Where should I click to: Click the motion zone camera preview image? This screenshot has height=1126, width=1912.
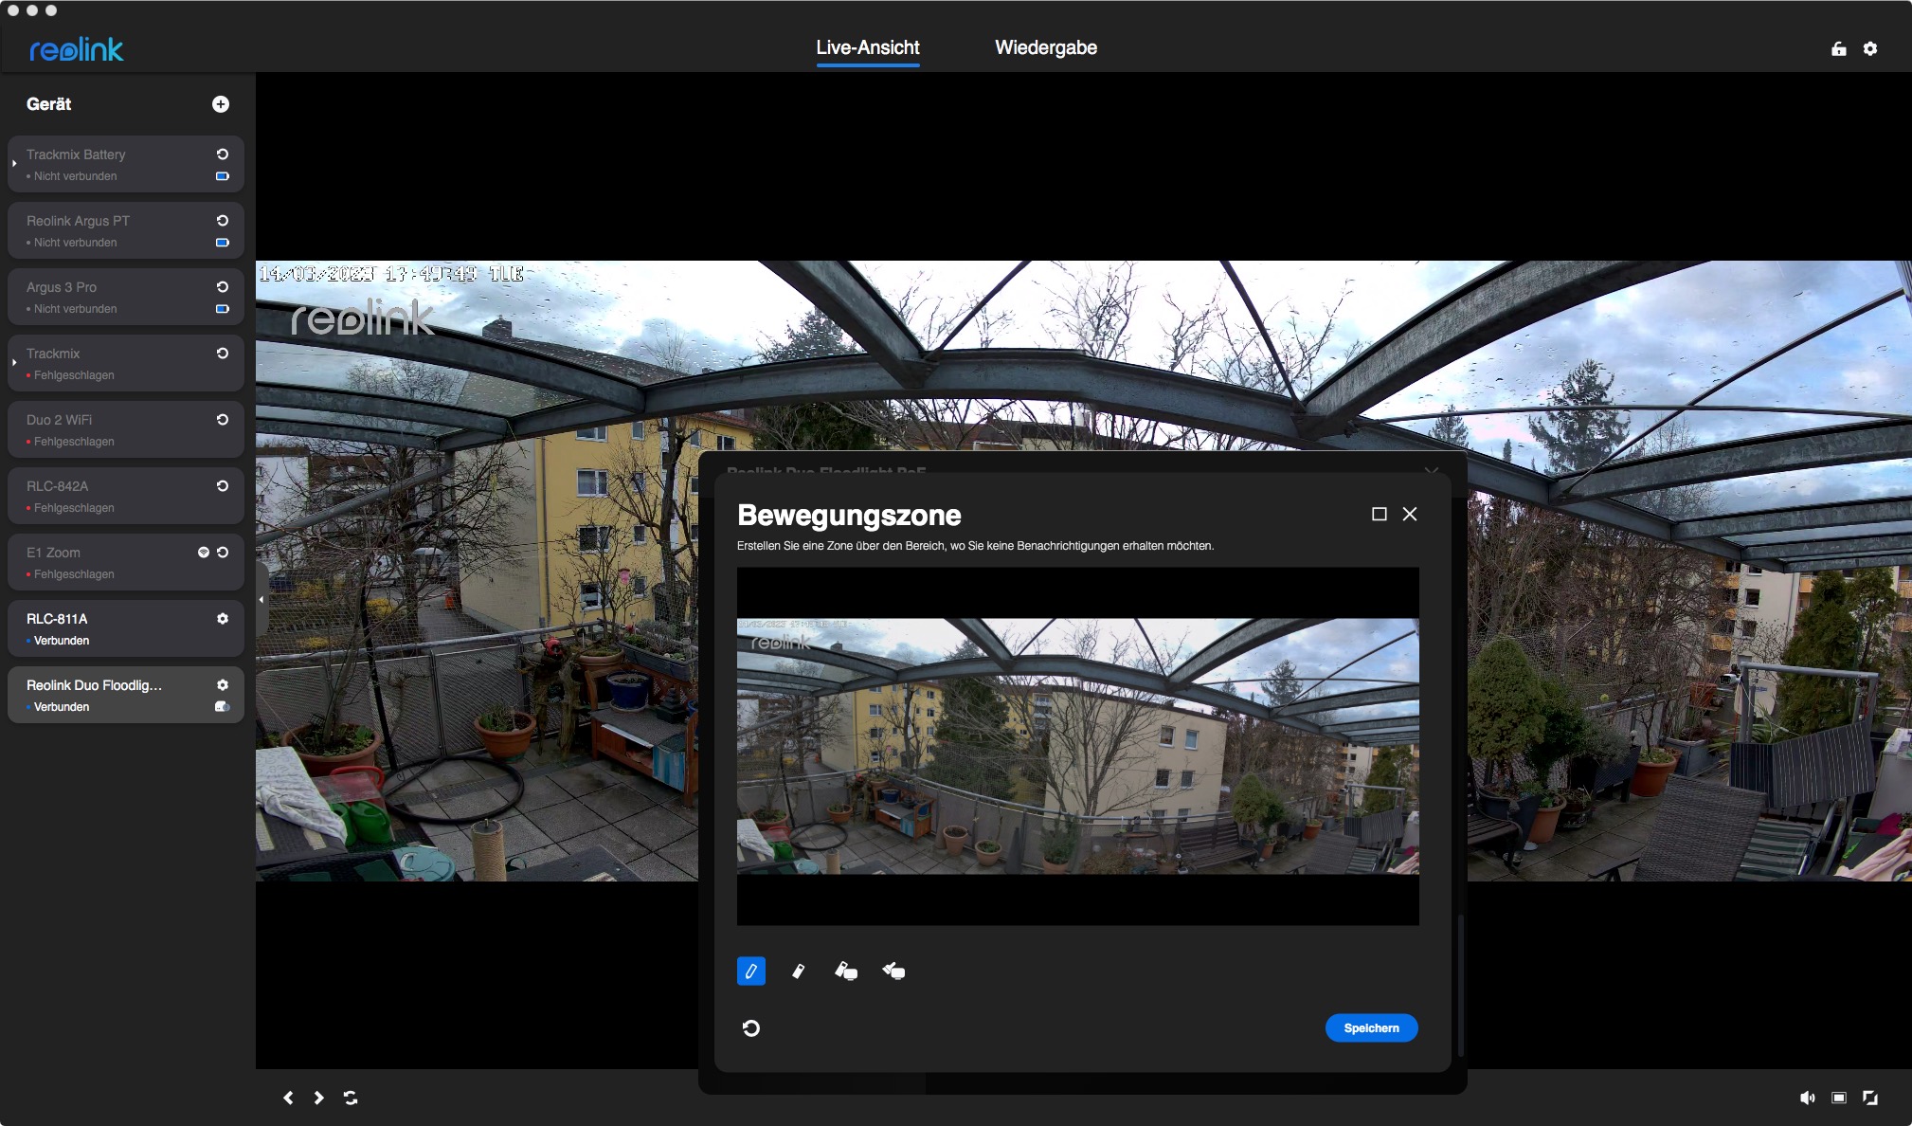tap(1077, 746)
